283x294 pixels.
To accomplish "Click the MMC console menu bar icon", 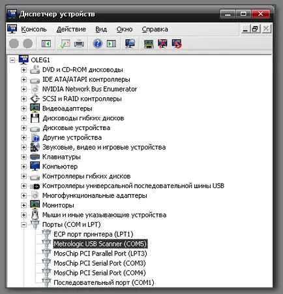I will pyautogui.click(x=12, y=29).
